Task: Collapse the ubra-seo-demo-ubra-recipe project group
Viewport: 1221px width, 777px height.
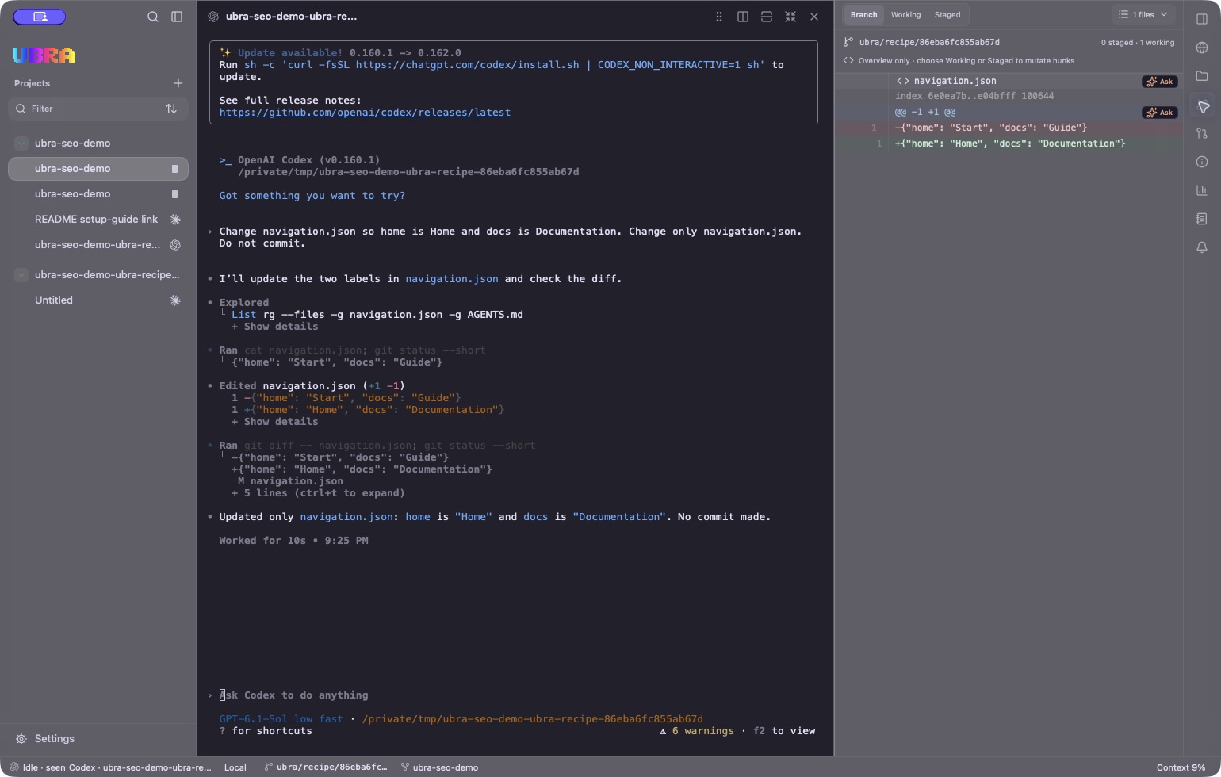Action: tap(21, 275)
